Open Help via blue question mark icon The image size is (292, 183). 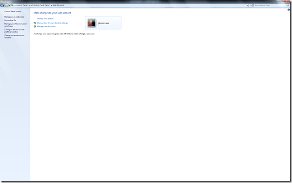pyautogui.click(x=289, y=10)
